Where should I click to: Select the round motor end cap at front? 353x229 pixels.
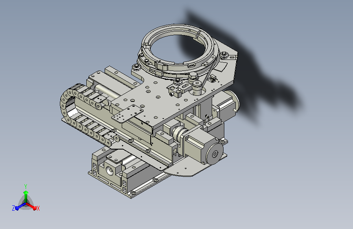pos(215,154)
